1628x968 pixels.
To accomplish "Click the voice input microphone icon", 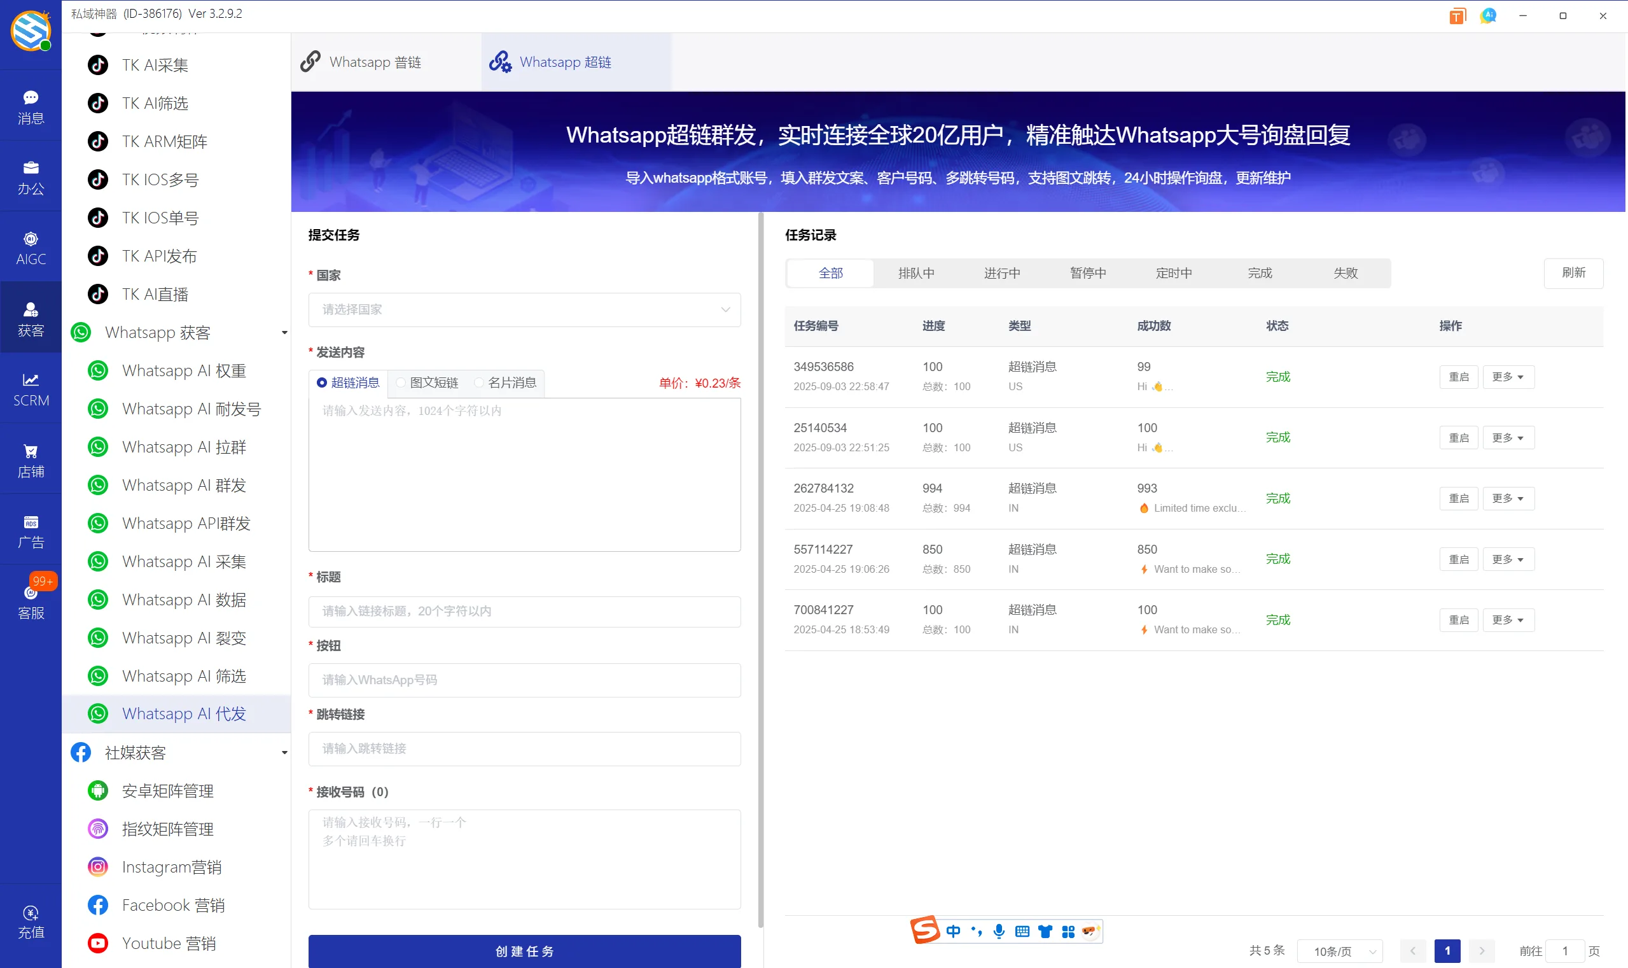I will 998,931.
